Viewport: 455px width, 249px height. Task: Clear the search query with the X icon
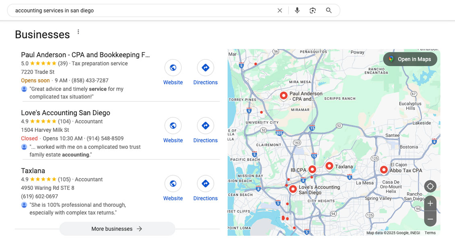pyautogui.click(x=280, y=10)
